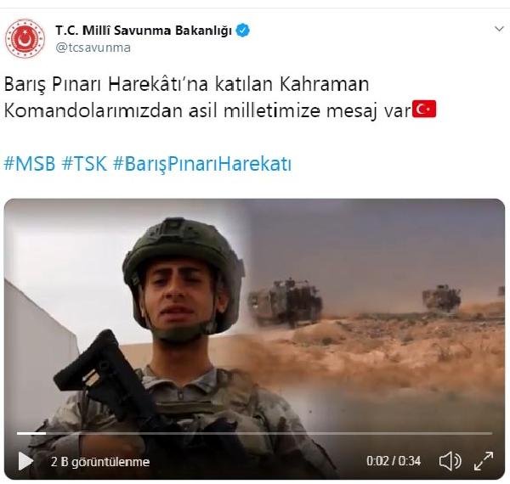Click the armored vehicle in the video
The width and height of the screenshot is (510, 484).
tap(286, 302)
